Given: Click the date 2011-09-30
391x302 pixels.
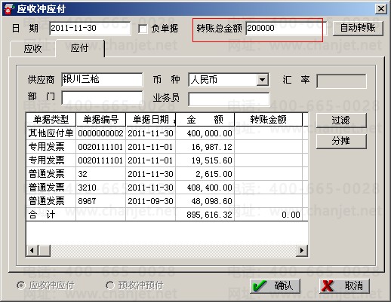Looking at the screenshot, I should (150, 201).
